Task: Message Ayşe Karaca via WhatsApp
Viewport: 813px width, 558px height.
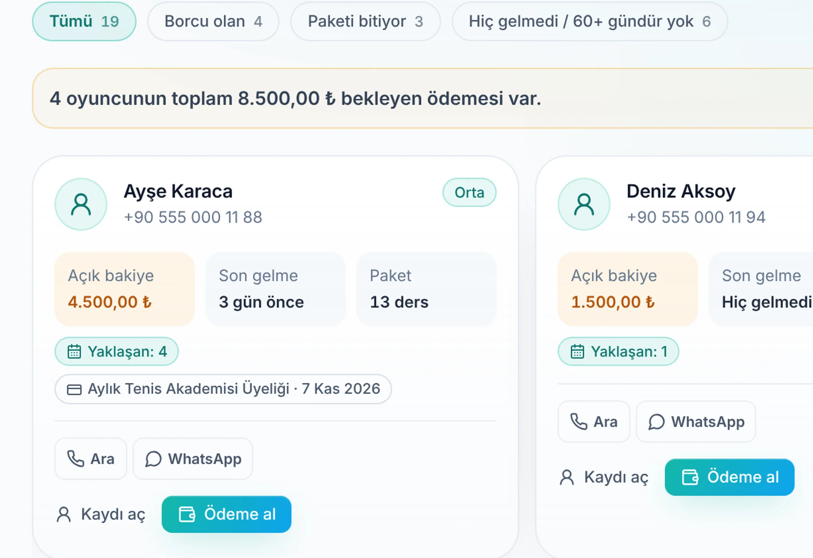Action: [193, 459]
